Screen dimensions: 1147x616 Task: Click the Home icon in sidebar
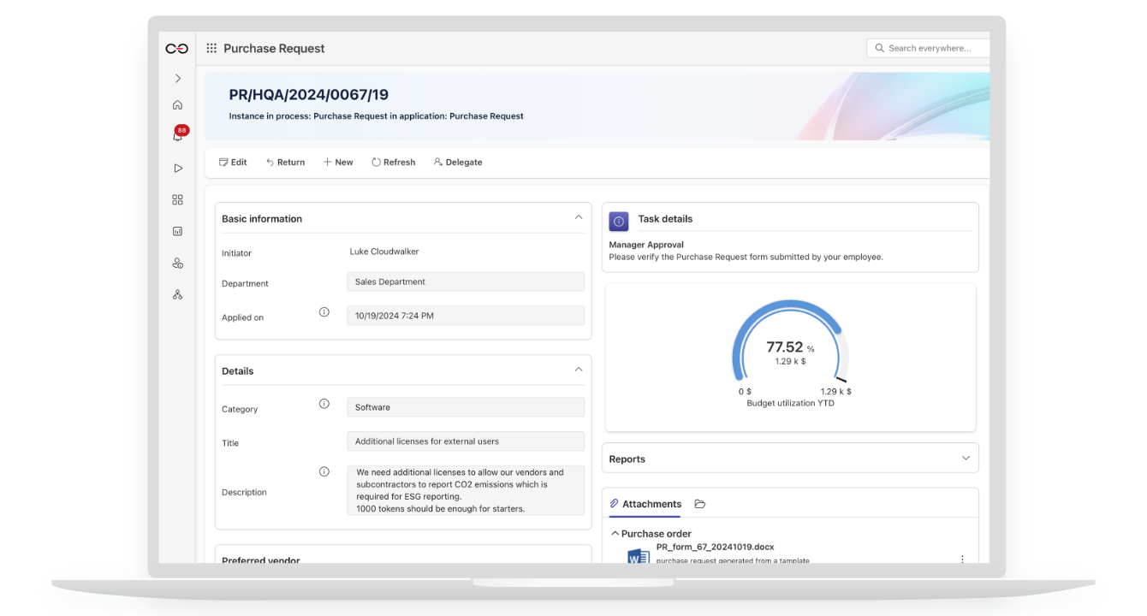tap(177, 105)
